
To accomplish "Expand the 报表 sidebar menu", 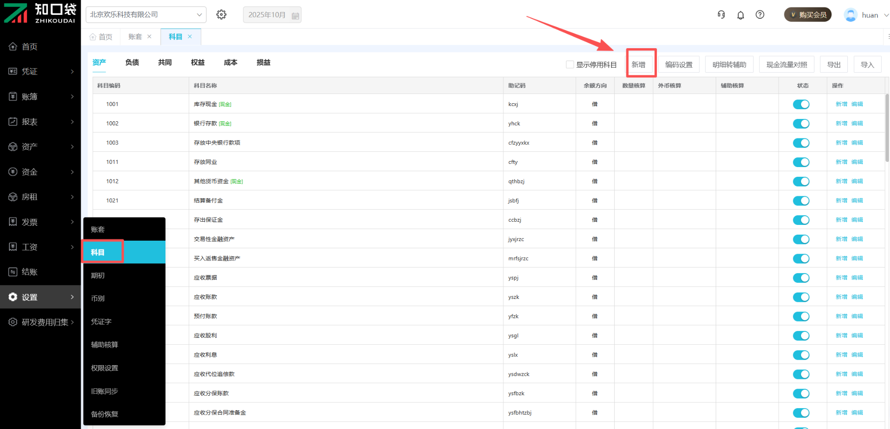I will [x=41, y=122].
